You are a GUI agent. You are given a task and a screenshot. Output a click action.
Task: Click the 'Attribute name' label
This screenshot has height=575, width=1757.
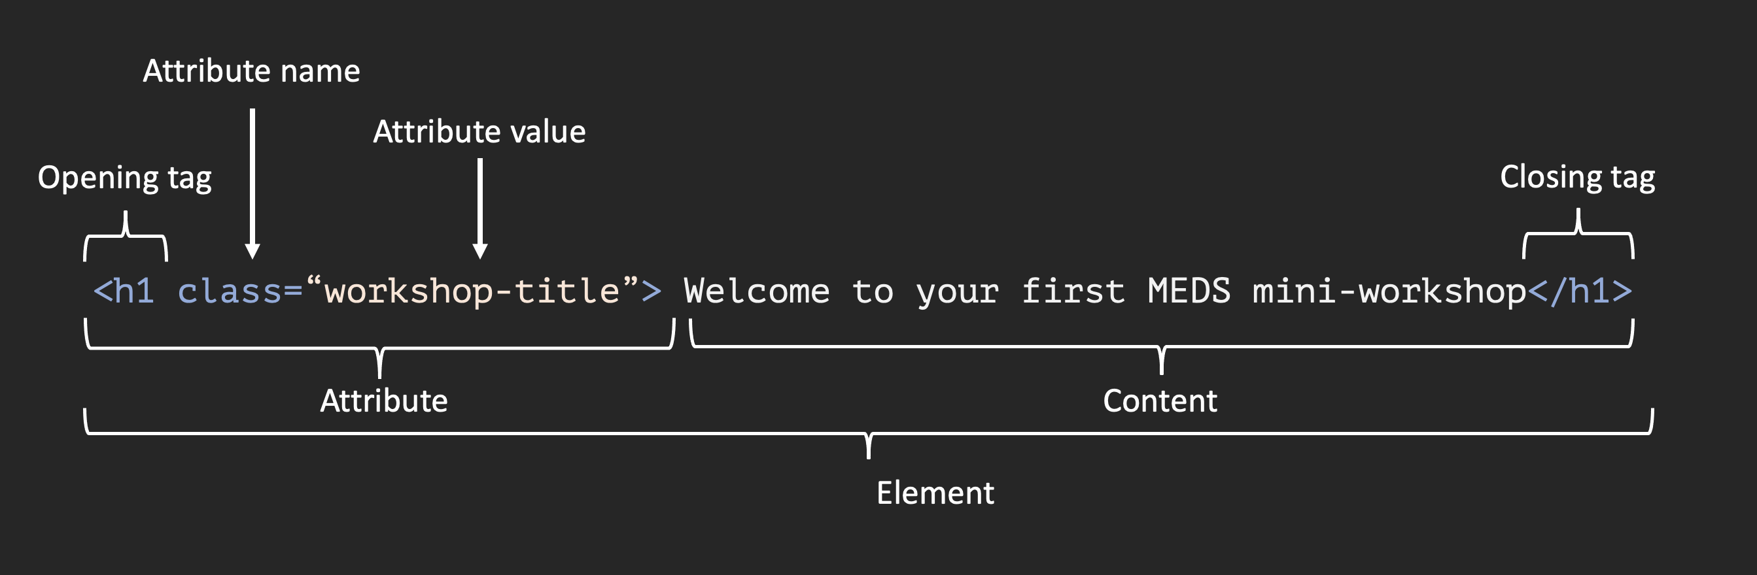tap(251, 71)
